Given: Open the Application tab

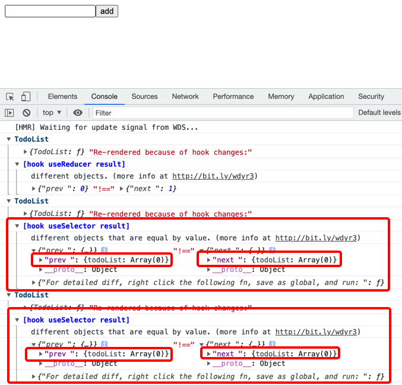Looking at the screenshot, I should [x=326, y=96].
